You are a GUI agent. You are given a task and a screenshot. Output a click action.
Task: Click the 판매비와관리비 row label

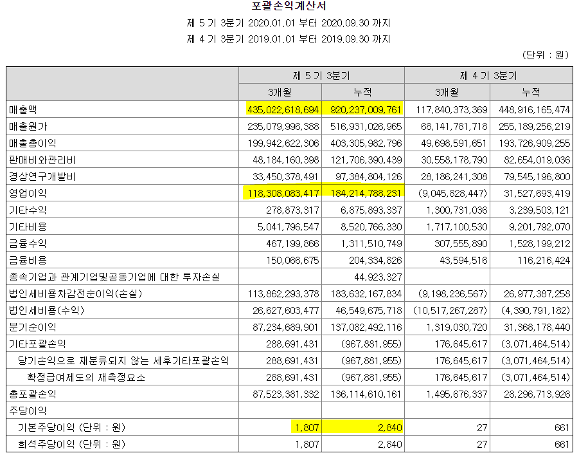tap(42, 160)
